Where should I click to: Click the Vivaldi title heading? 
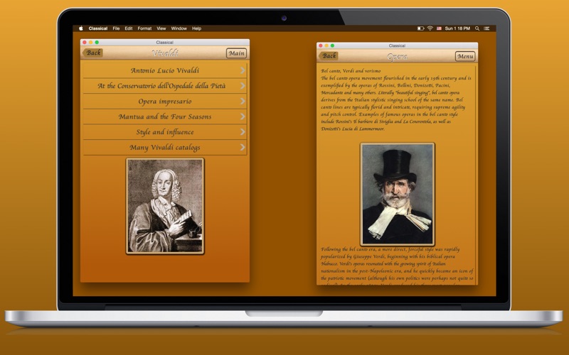coord(165,53)
